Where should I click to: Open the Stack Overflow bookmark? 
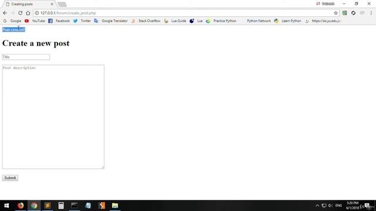tap(146, 21)
